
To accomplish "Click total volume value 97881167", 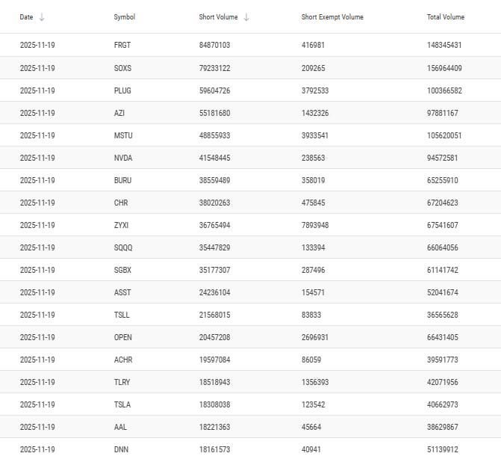I will point(443,113).
